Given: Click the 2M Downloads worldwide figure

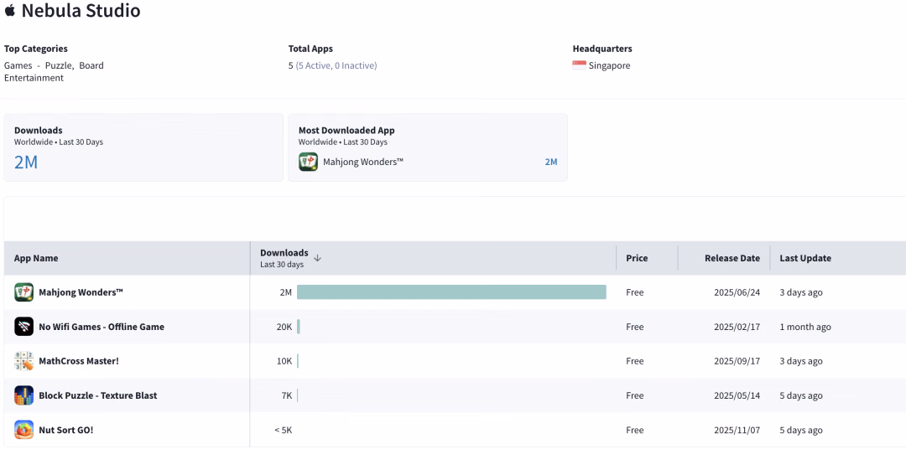Looking at the screenshot, I should click(x=26, y=163).
